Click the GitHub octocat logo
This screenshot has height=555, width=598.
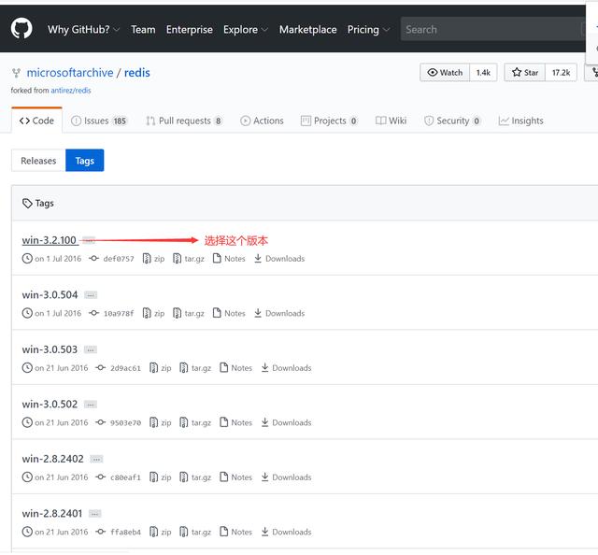(x=21, y=28)
